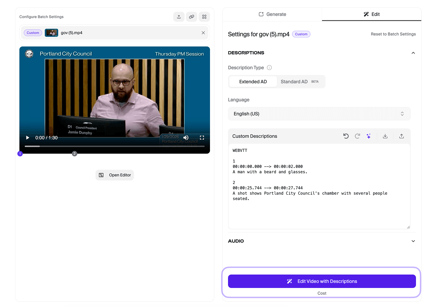This screenshot has height=307, width=429.
Task: Upload a custom descriptions file
Action: click(401, 136)
